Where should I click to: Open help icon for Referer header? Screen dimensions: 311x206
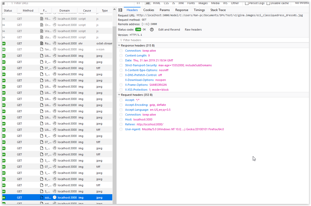click(x=121, y=124)
